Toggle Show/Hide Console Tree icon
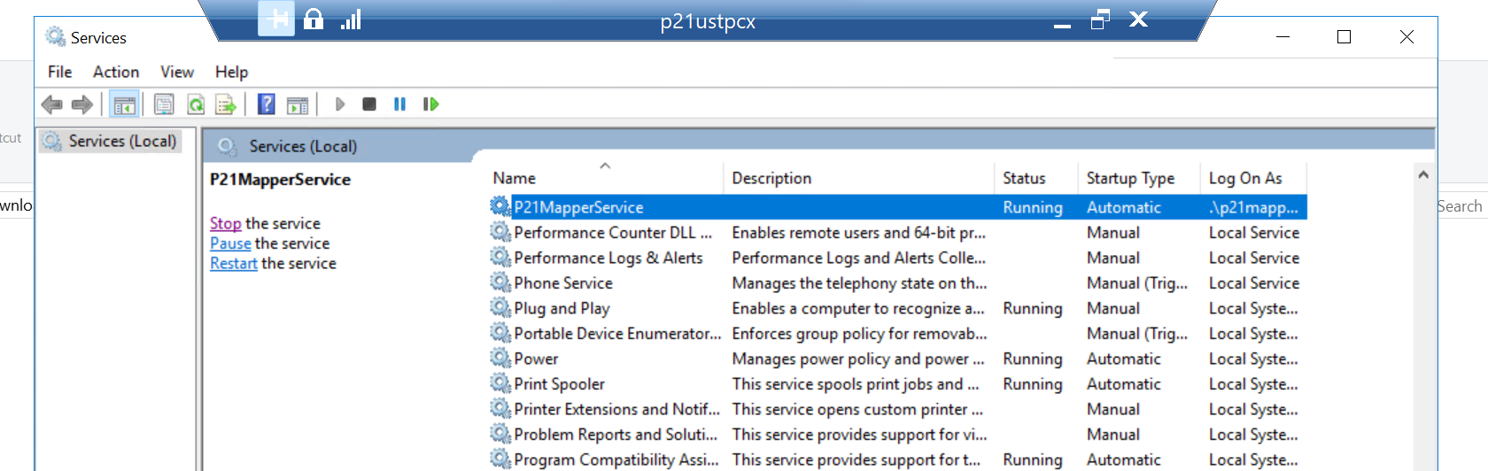This screenshot has height=471, width=1488. tap(124, 104)
